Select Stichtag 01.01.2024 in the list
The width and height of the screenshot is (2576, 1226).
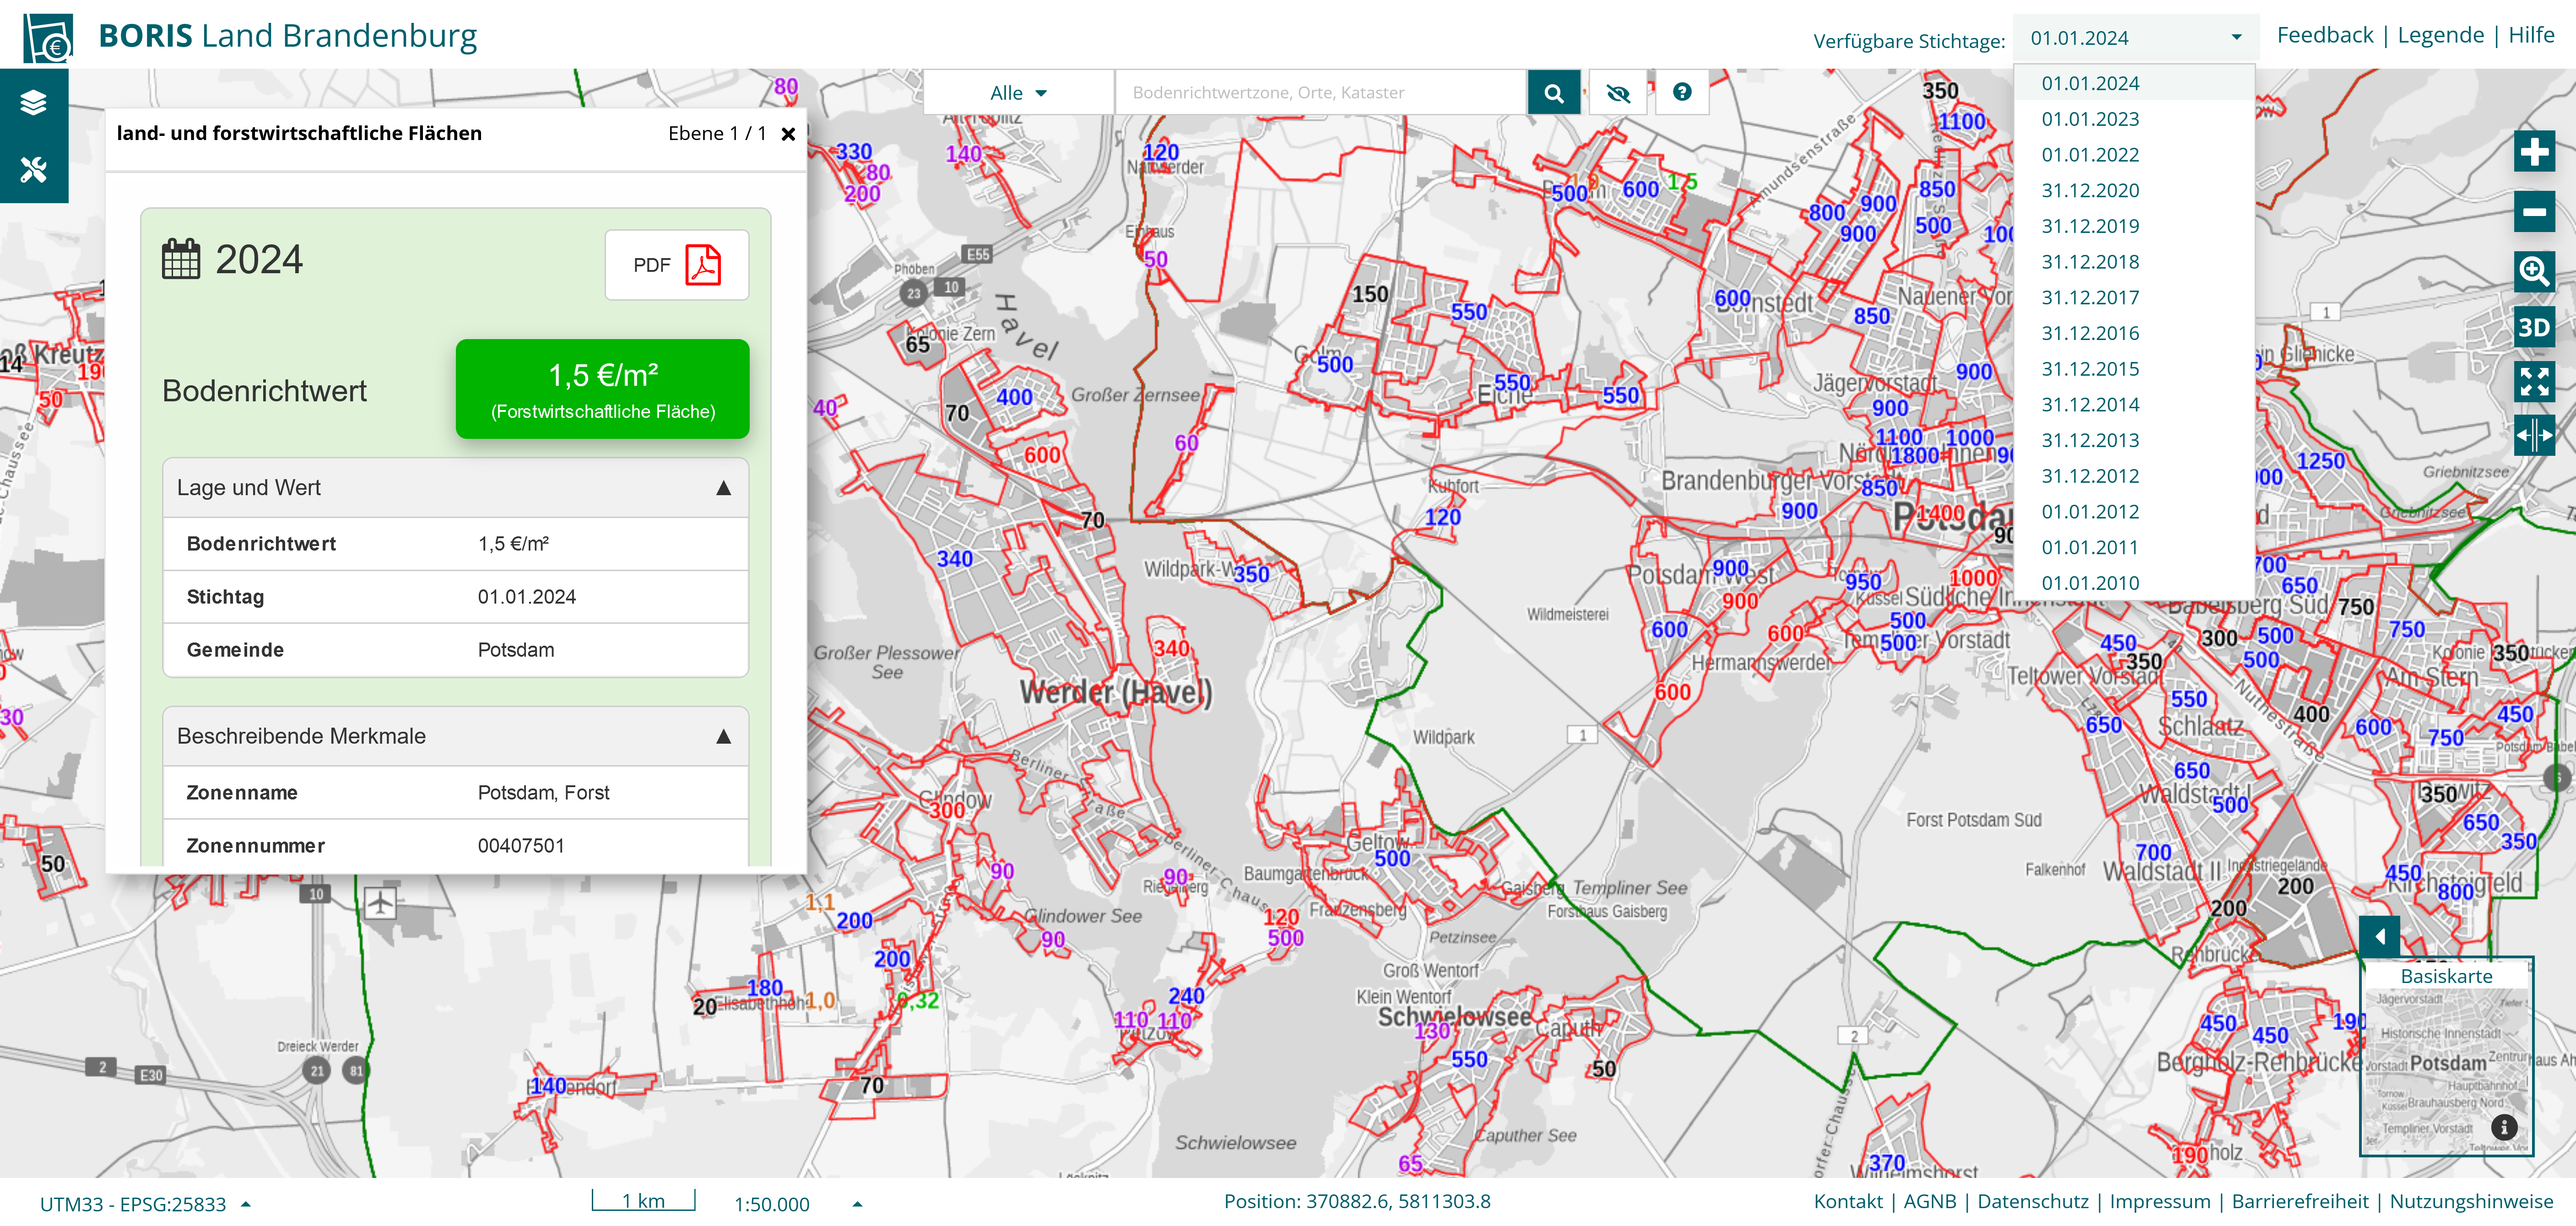point(2134,83)
